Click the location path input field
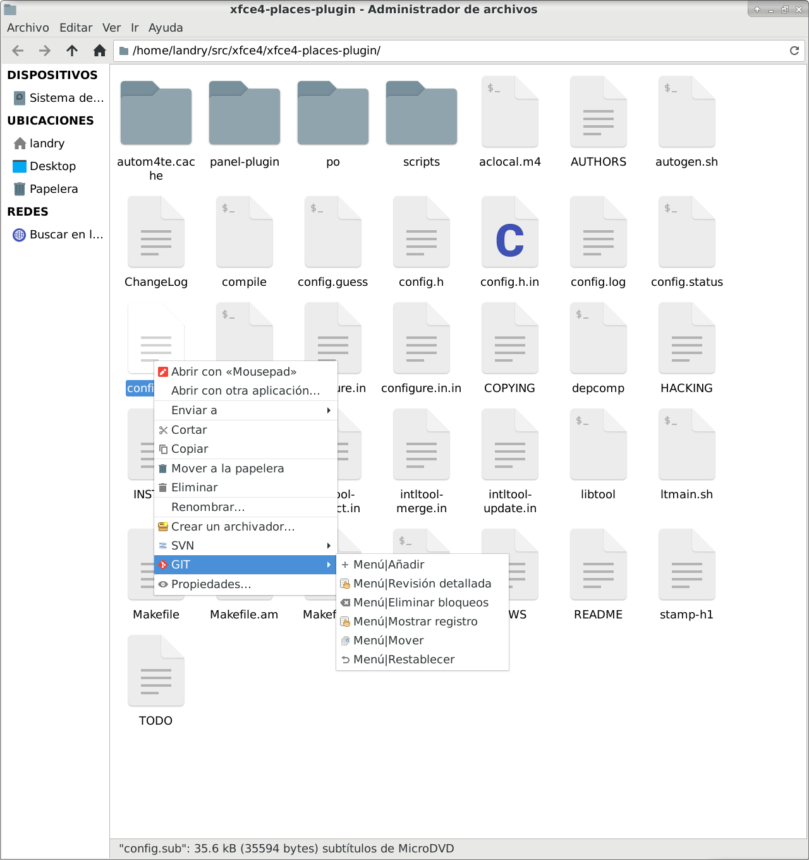This screenshot has height=860, width=809. tap(455, 51)
